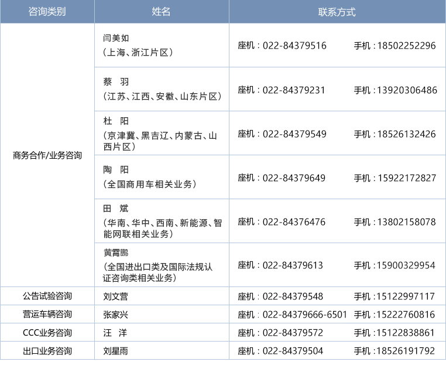Select the CCC业务咨询 category cell
This screenshot has height=365, width=446.
tap(47, 333)
